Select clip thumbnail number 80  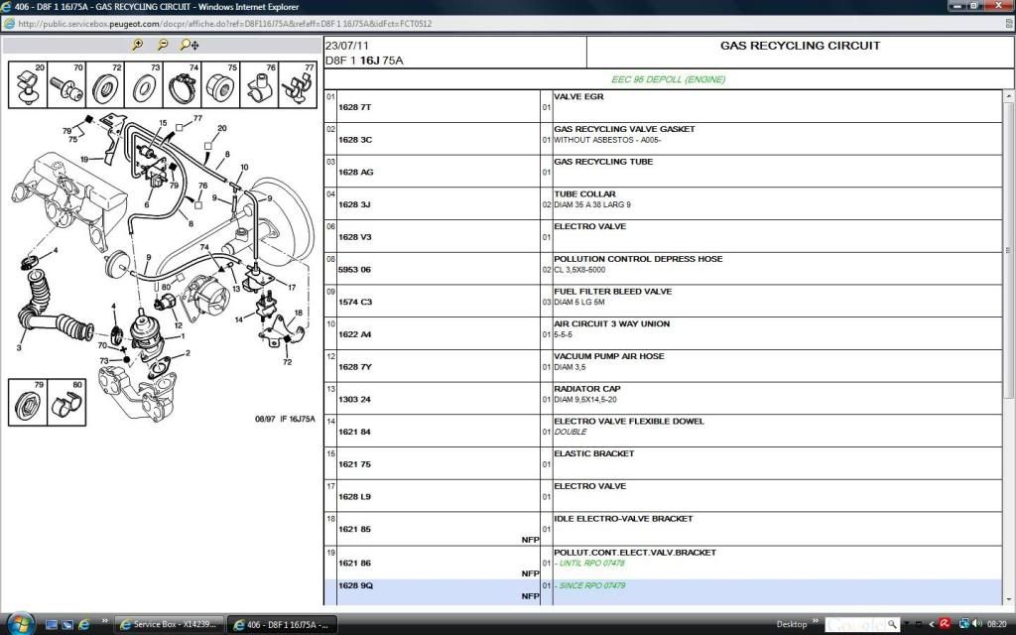[66, 403]
